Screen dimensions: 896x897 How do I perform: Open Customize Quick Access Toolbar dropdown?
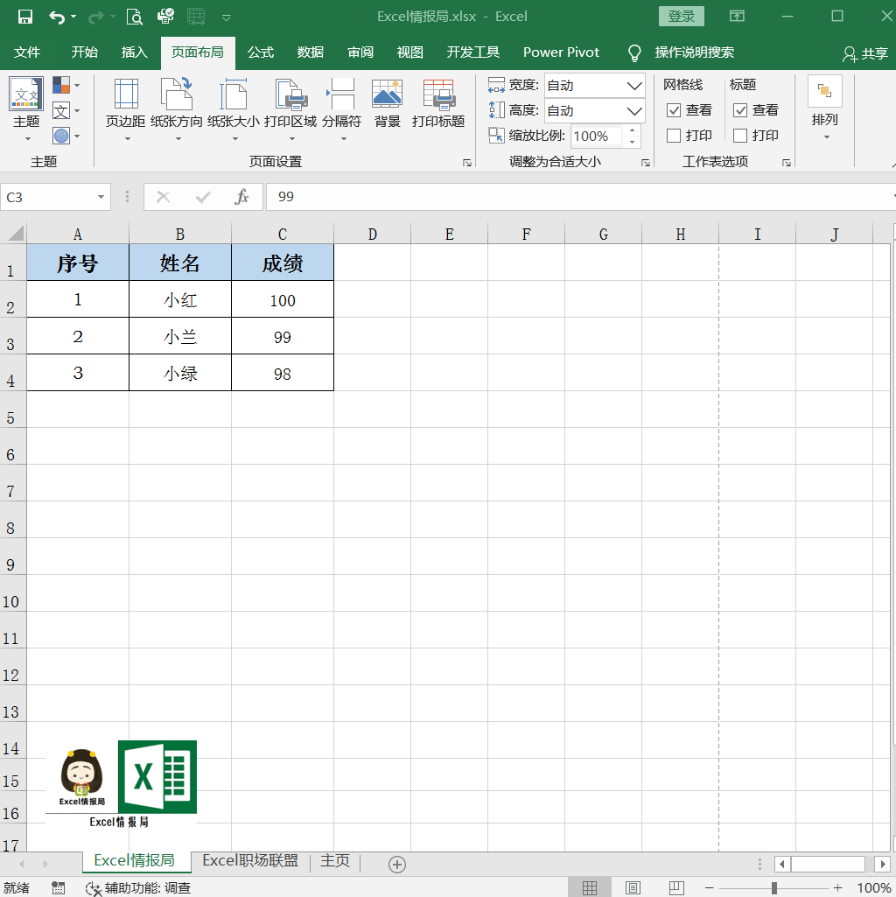[227, 18]
